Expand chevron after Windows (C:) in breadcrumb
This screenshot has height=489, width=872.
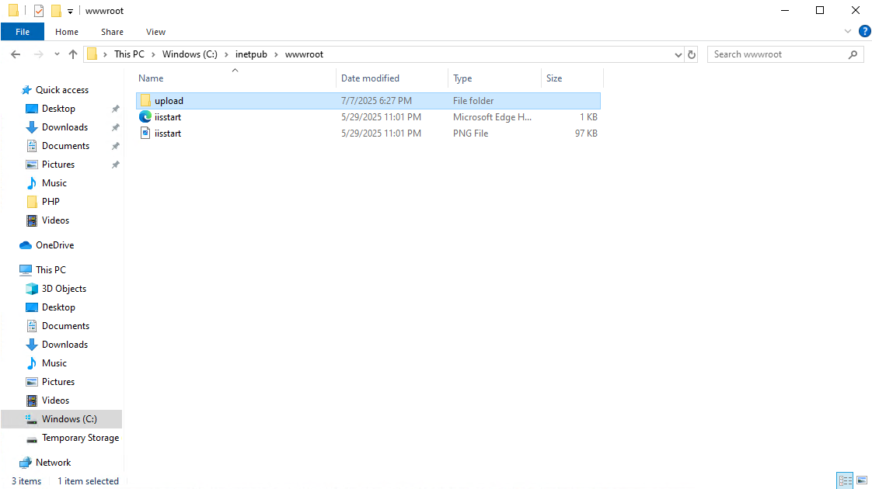tap(226, 54)
